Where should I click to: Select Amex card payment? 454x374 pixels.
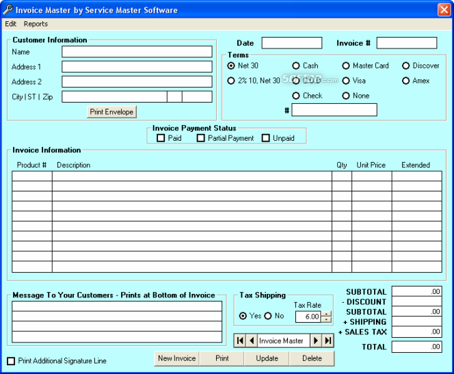pos(416,81)
